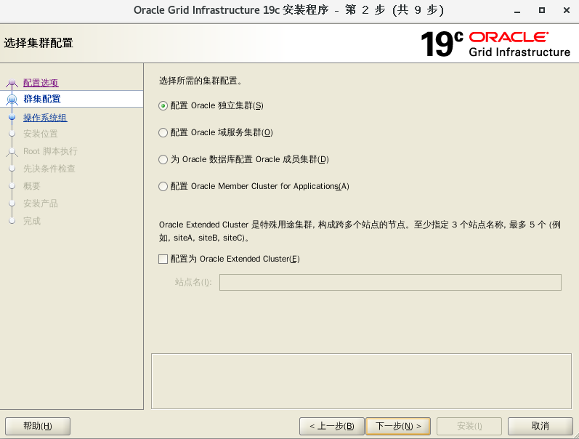Viewport: 579px width, 439px height.
Task: Click the 选择所需的集群配置 instruction text
Action: pos(201,81)
